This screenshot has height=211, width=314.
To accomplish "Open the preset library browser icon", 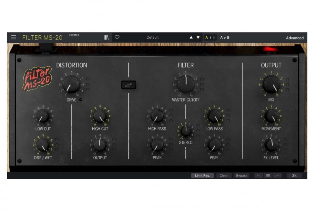I will pyautogui.click(x=106, y=38).
